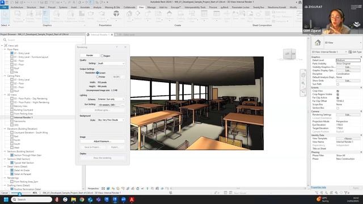Click the Thin Lines ribbon icon
363x204 pixels.
pos(46,16)
